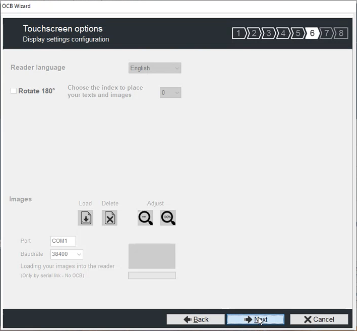Click the image loading progress bar
The width and height of the screenshot is (357, 331).
[x=152, y=275]
